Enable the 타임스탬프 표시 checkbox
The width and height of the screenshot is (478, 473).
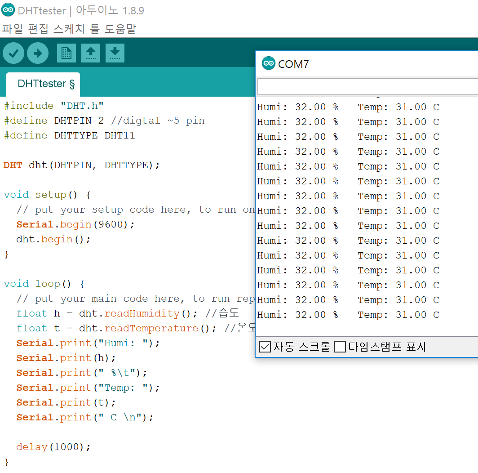tap(340, 347)
